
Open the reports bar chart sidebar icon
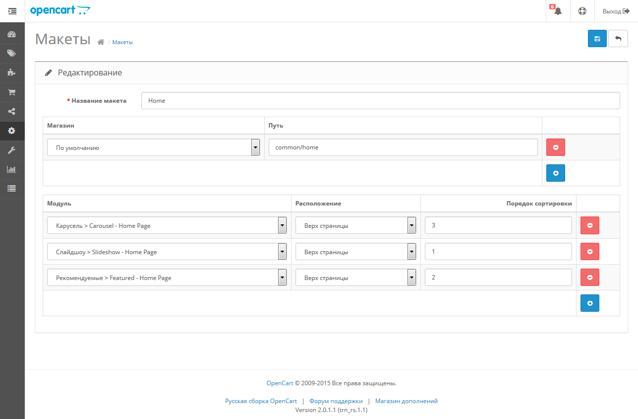(12, 169)
